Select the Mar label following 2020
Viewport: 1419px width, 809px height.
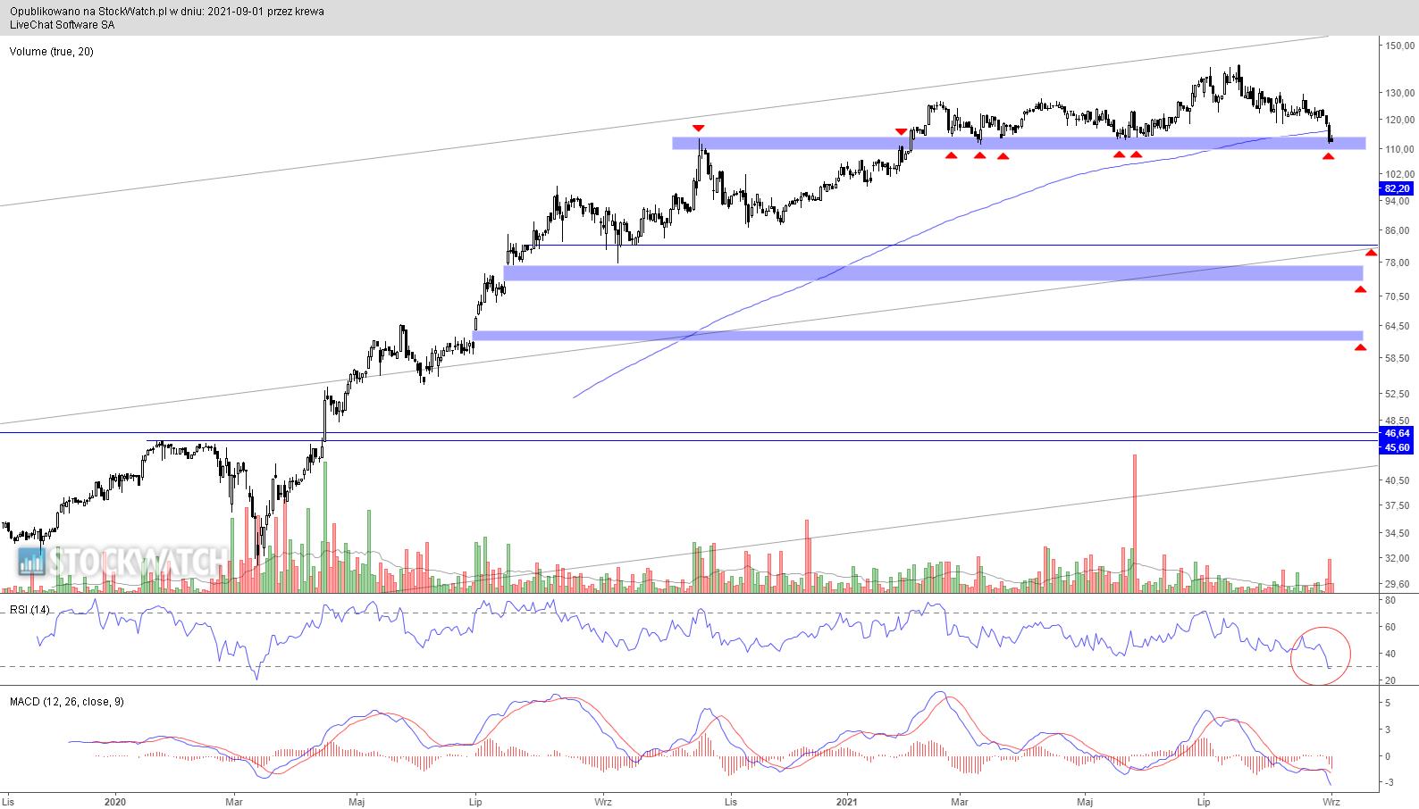coord(234,802)
